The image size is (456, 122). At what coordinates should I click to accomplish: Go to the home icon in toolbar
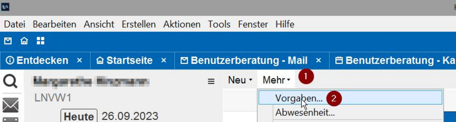[x=24, y=41]
